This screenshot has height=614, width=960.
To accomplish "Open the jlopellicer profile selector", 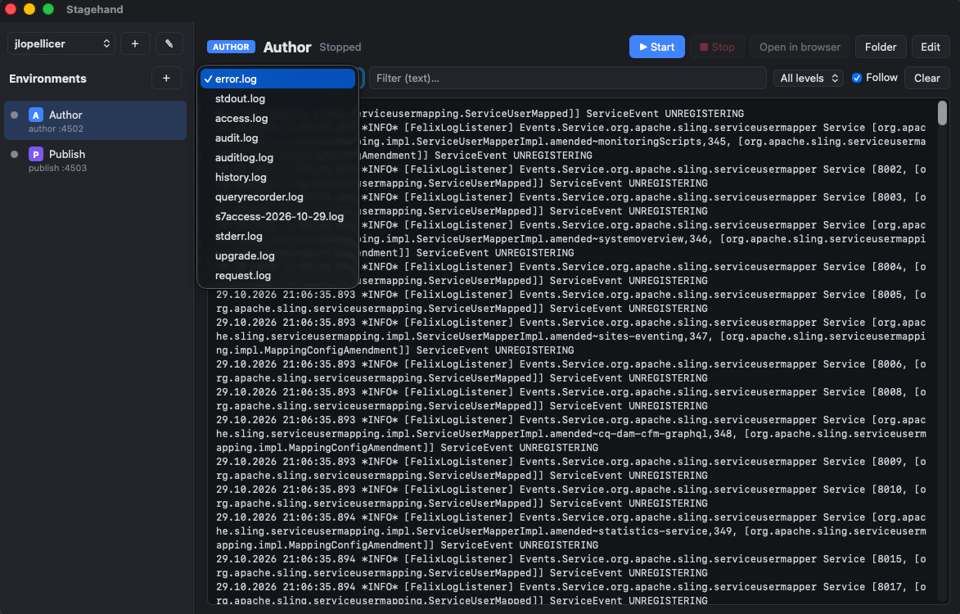I will click(x=61, y=43).
